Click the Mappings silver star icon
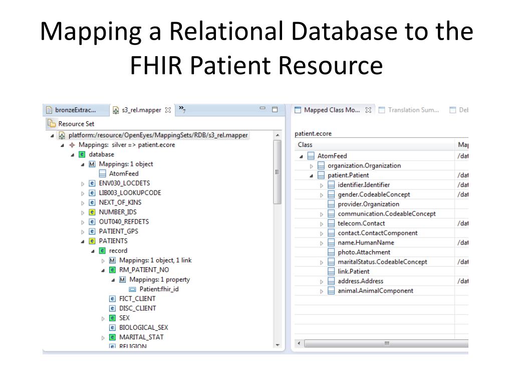Image resolution: width=513 pixels, height=385 pixels. [x=72, y=145]
